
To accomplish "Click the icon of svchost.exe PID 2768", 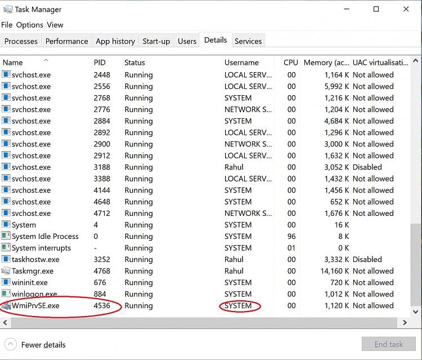I will [6, 97].
